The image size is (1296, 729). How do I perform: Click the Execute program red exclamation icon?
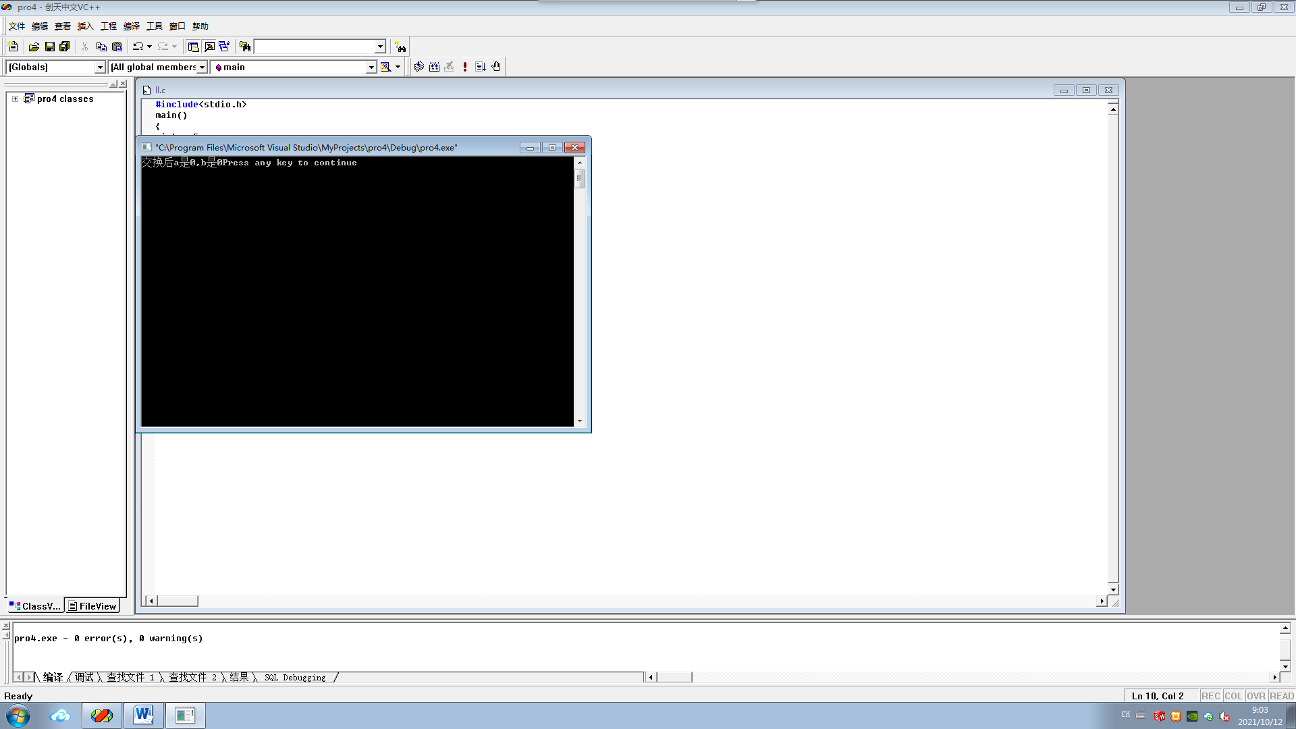465,67
